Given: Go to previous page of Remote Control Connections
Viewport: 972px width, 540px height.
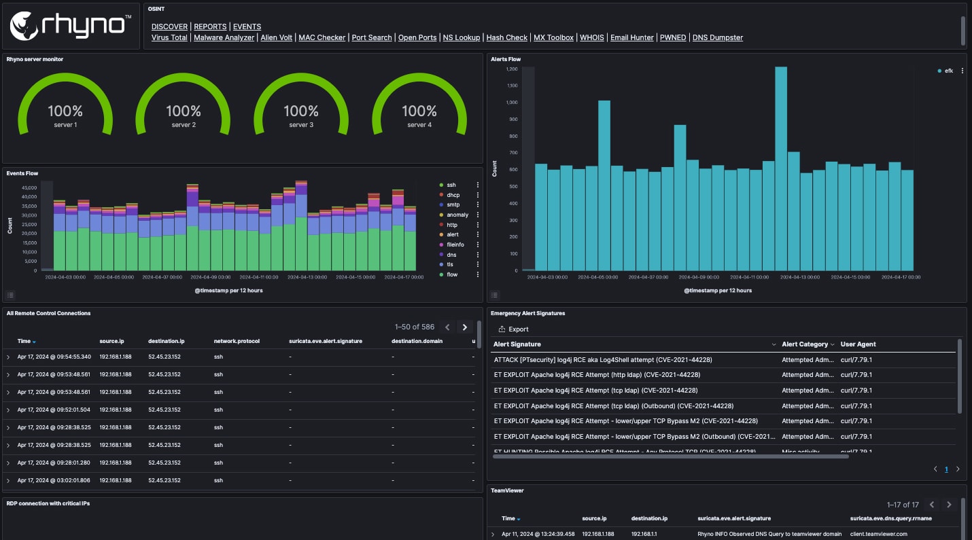Looking at the screenshot, I should pos(447,327).
